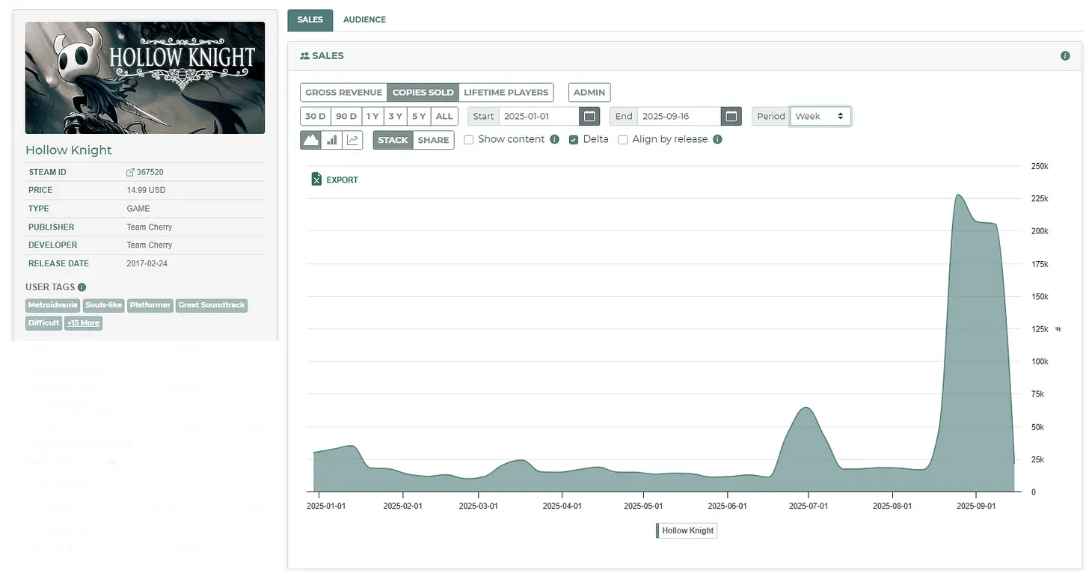Viewport: 1089px width, 585px height.
Task: Open the Audience tab
Action: [x=364, y=20]
